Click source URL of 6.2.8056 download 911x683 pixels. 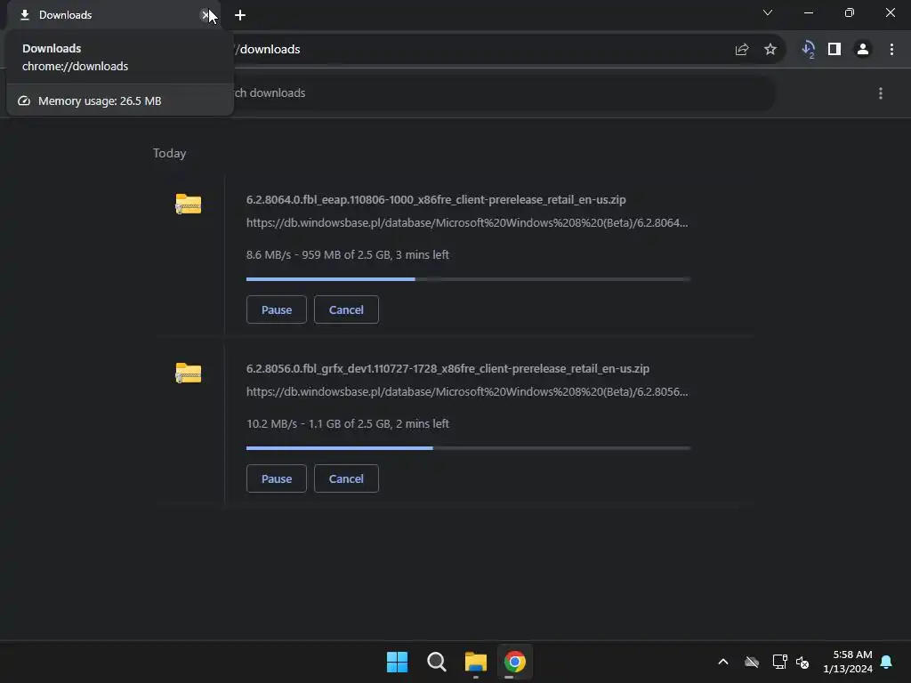tap(467, 392)
